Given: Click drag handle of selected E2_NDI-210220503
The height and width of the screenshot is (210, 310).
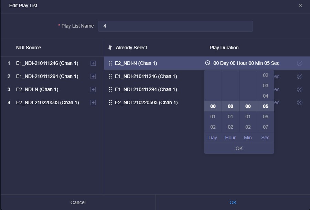Looking at the screenshot, I should click(x=110, y=102).
